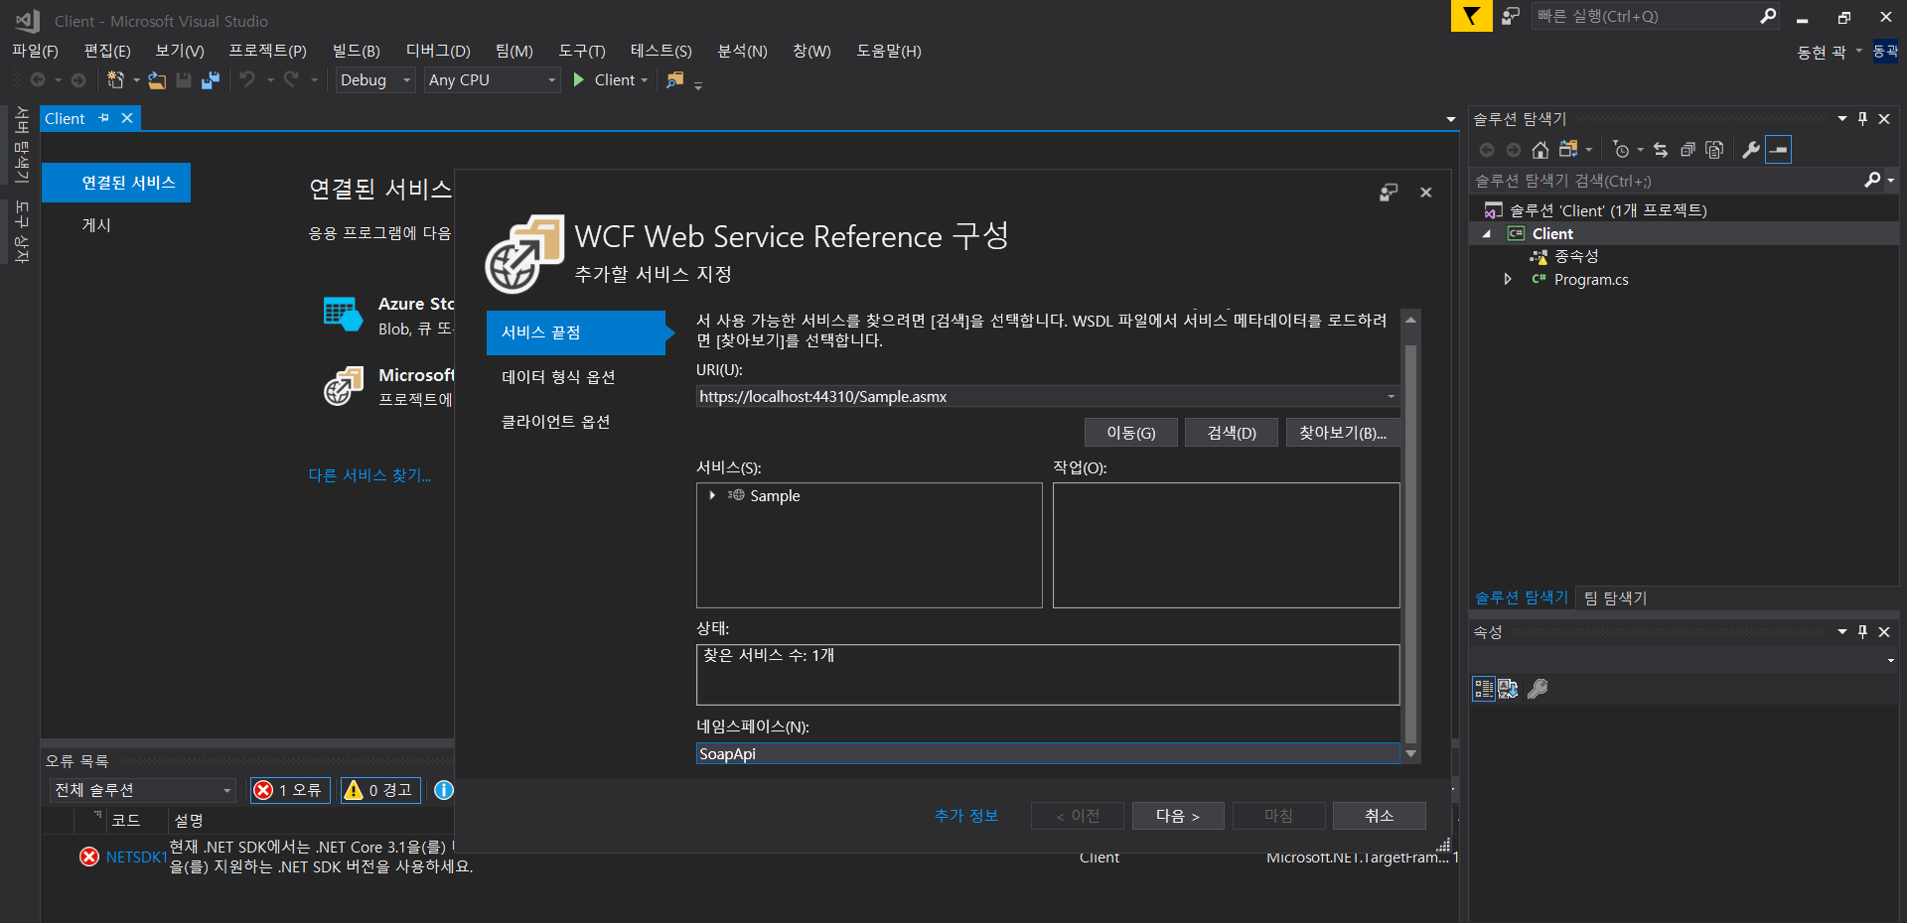Click the Save All disks icon

[211, 80]
